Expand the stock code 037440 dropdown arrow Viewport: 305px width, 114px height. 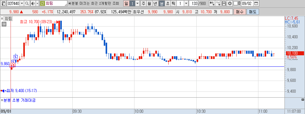click(x=22, y=3)
